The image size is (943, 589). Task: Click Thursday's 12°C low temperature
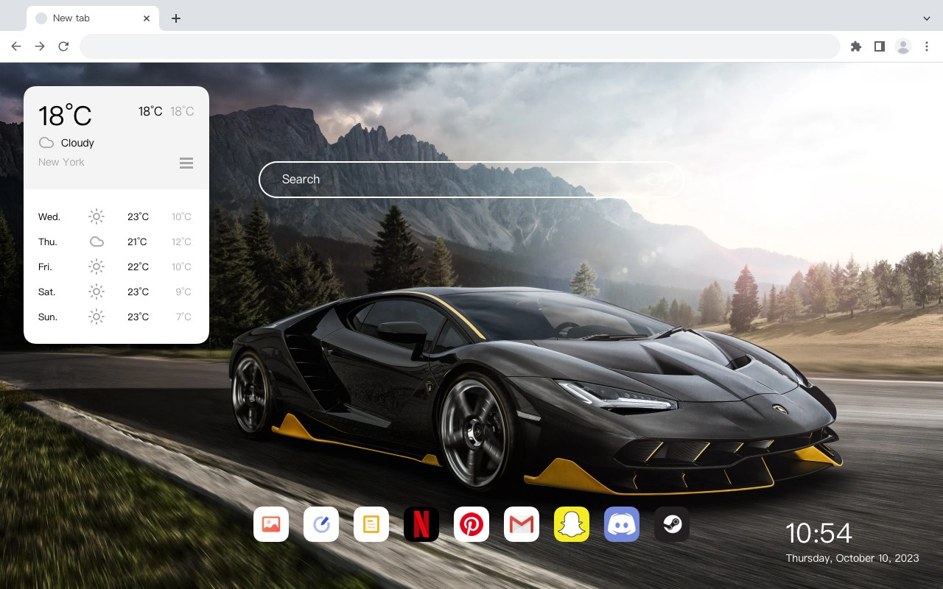(182, 241)
